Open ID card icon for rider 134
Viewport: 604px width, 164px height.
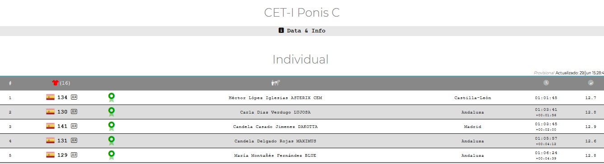74,97
